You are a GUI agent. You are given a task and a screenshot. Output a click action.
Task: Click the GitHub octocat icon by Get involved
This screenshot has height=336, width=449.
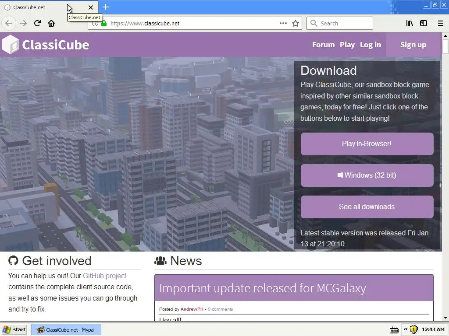pyautogui.click(x=13, y=261)
